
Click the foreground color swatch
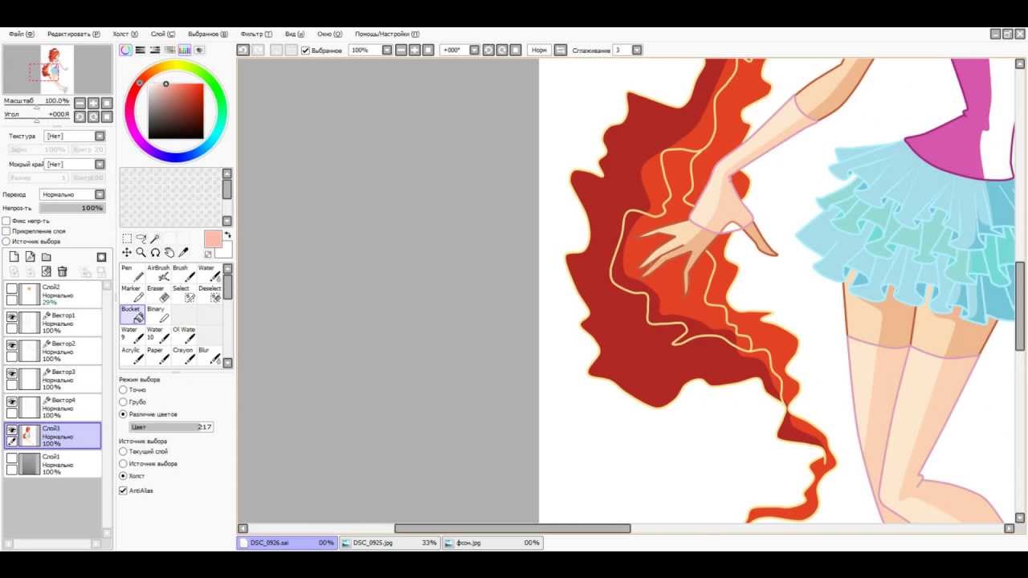pyautogui.click(x=212, y=239)
